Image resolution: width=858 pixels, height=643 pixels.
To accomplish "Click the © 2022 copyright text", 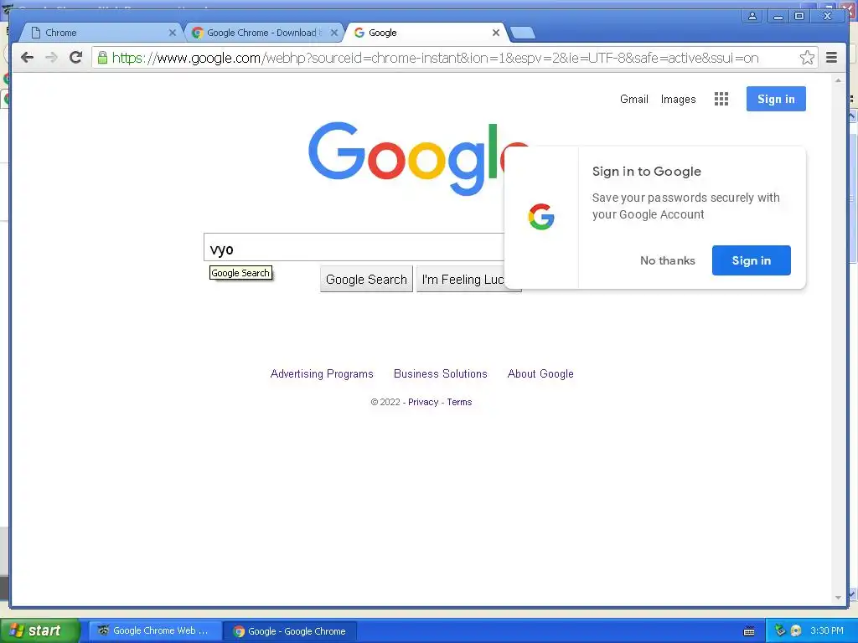I will [385, 402].
